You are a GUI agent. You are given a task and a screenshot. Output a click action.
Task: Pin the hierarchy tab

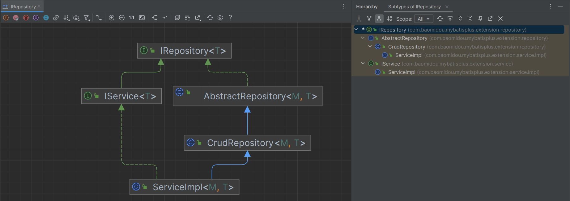click(480, 19)
